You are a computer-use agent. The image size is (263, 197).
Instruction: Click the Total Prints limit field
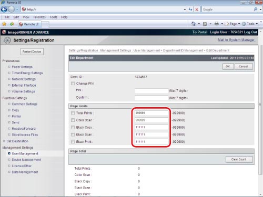151,113
